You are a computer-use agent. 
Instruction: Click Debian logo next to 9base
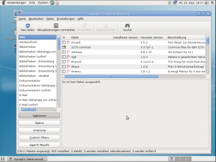click(68, 66)
